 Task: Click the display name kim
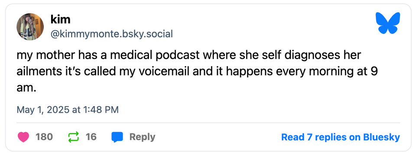[60, 19]
